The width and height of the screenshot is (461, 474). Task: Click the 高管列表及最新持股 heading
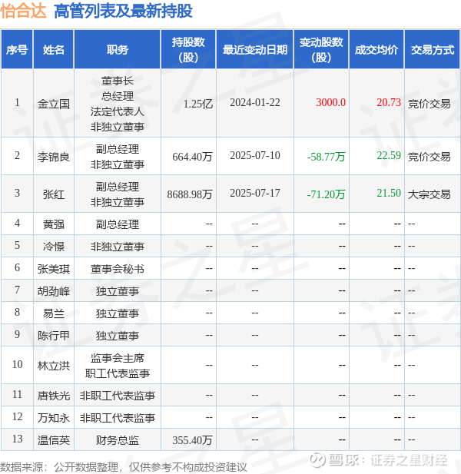tap(124, 12)
